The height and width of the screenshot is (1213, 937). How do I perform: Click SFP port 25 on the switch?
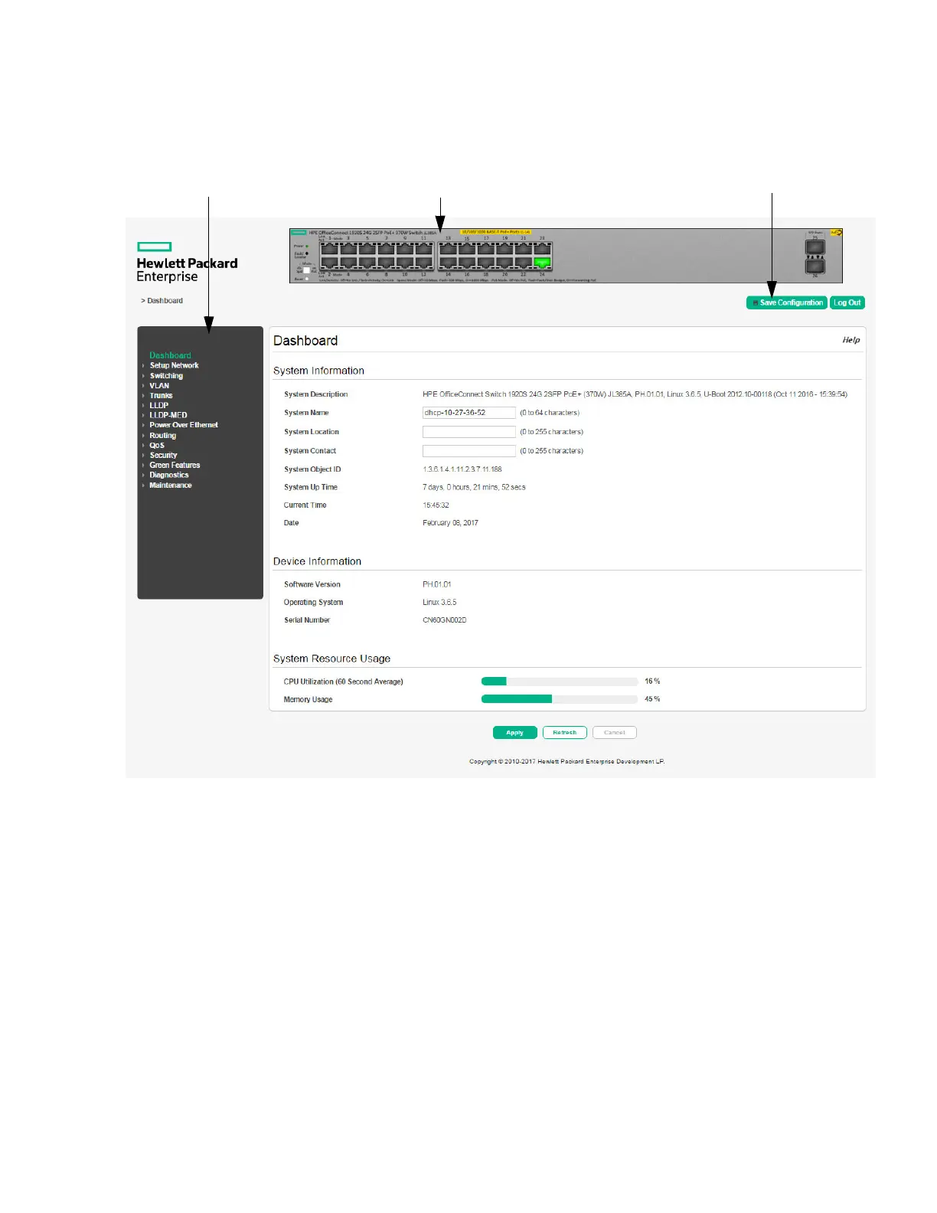point(815,247)
